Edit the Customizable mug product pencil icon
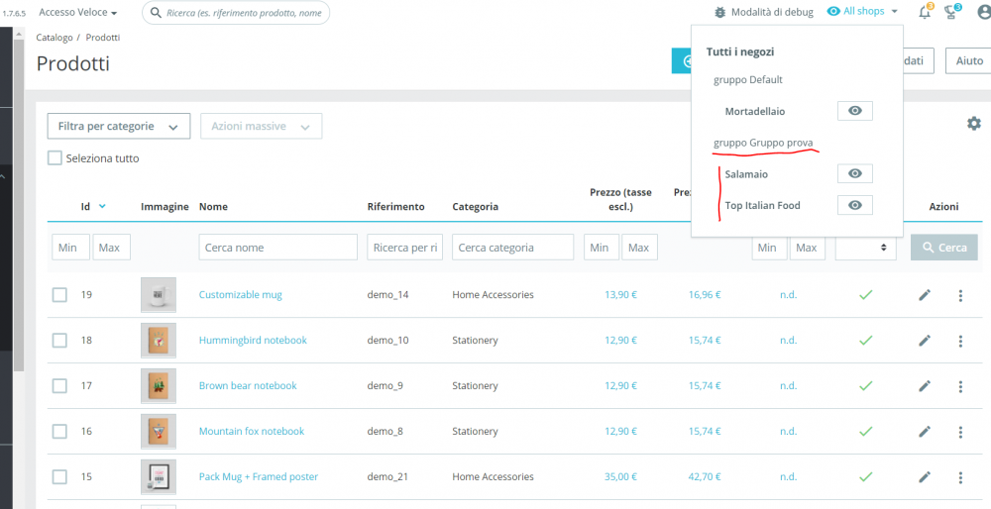The height and width of the screenshot is (509, 991). 925,295
